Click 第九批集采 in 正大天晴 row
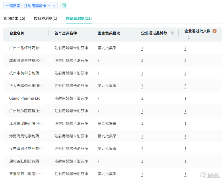 pyautogui.click(x=107, y=86)
